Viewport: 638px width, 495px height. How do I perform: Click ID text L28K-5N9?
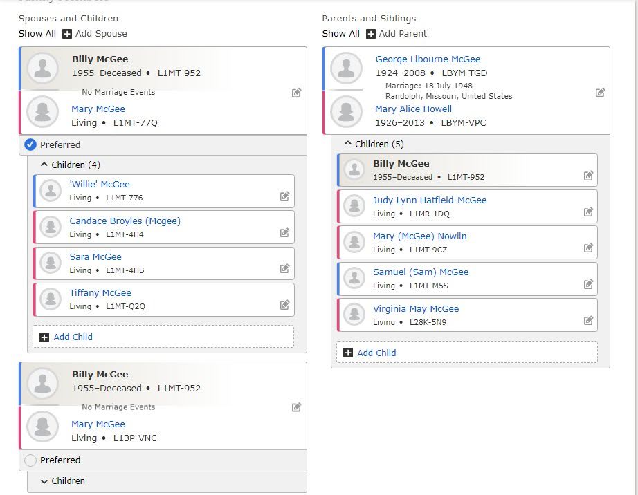428,322
